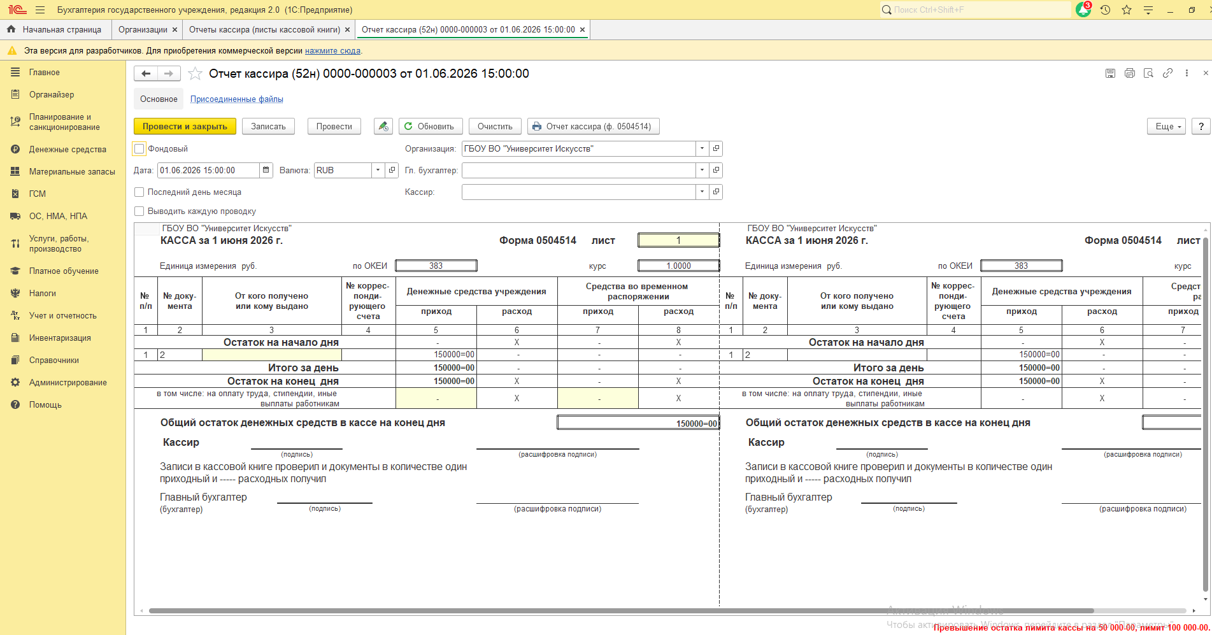Click the journal entries pencil icon button
The height and width of the screenshot is (635, 1212).
point(383,126)
